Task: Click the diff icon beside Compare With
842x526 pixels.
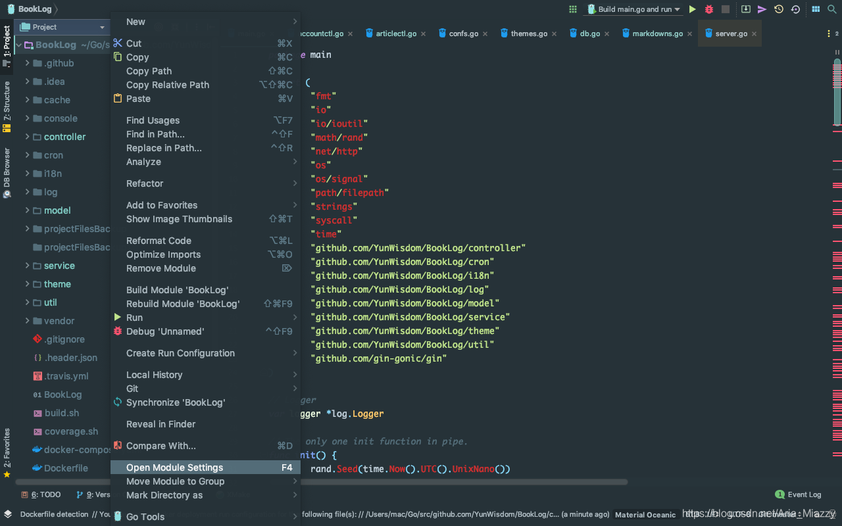Action: (118, 446)
